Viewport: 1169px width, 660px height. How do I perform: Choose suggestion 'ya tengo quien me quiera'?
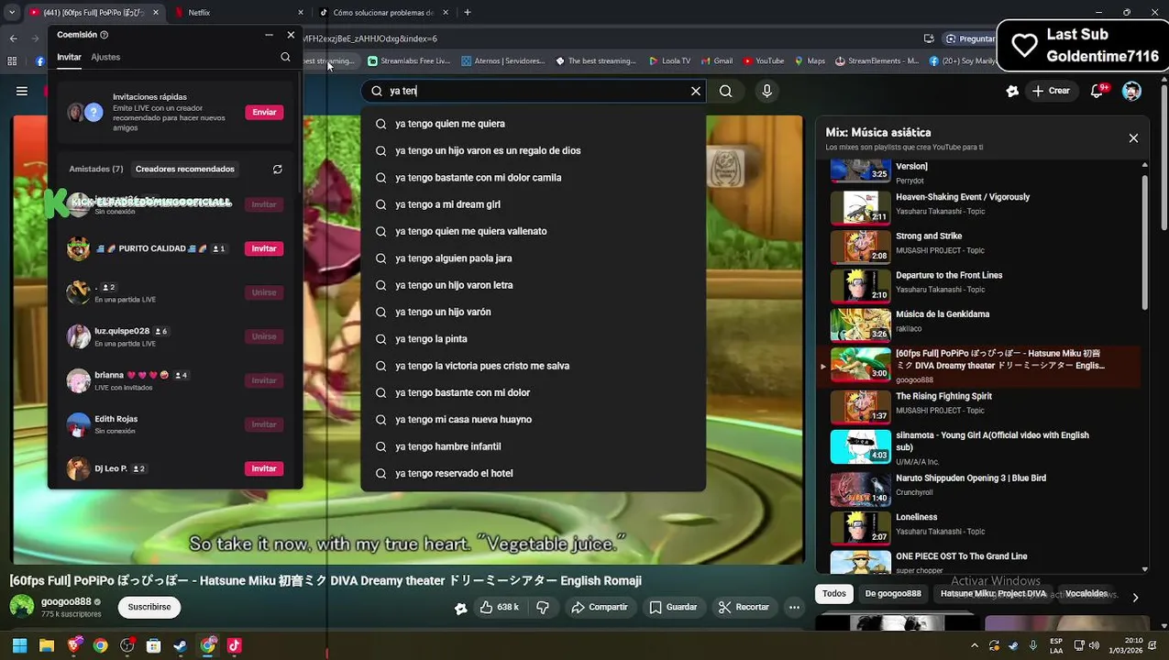(x=533, y=124)
